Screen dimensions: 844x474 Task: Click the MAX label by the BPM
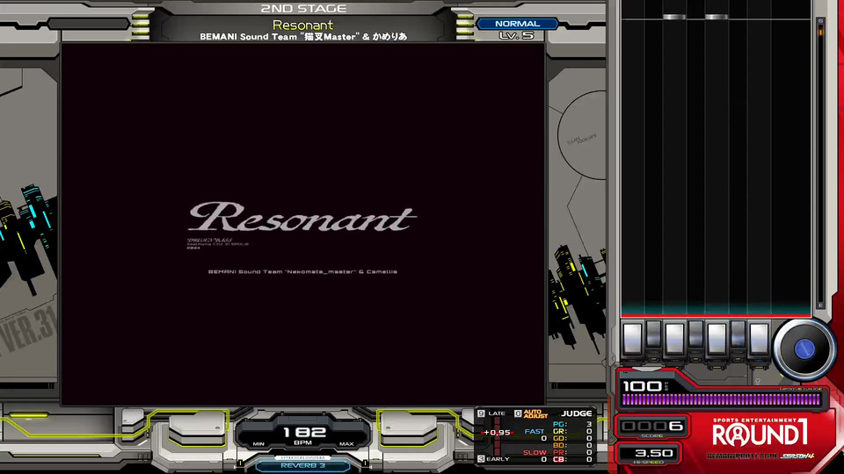pyautogui.click(x=346, y=444)
